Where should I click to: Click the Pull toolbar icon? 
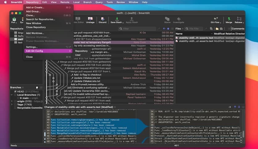point(13,20)
